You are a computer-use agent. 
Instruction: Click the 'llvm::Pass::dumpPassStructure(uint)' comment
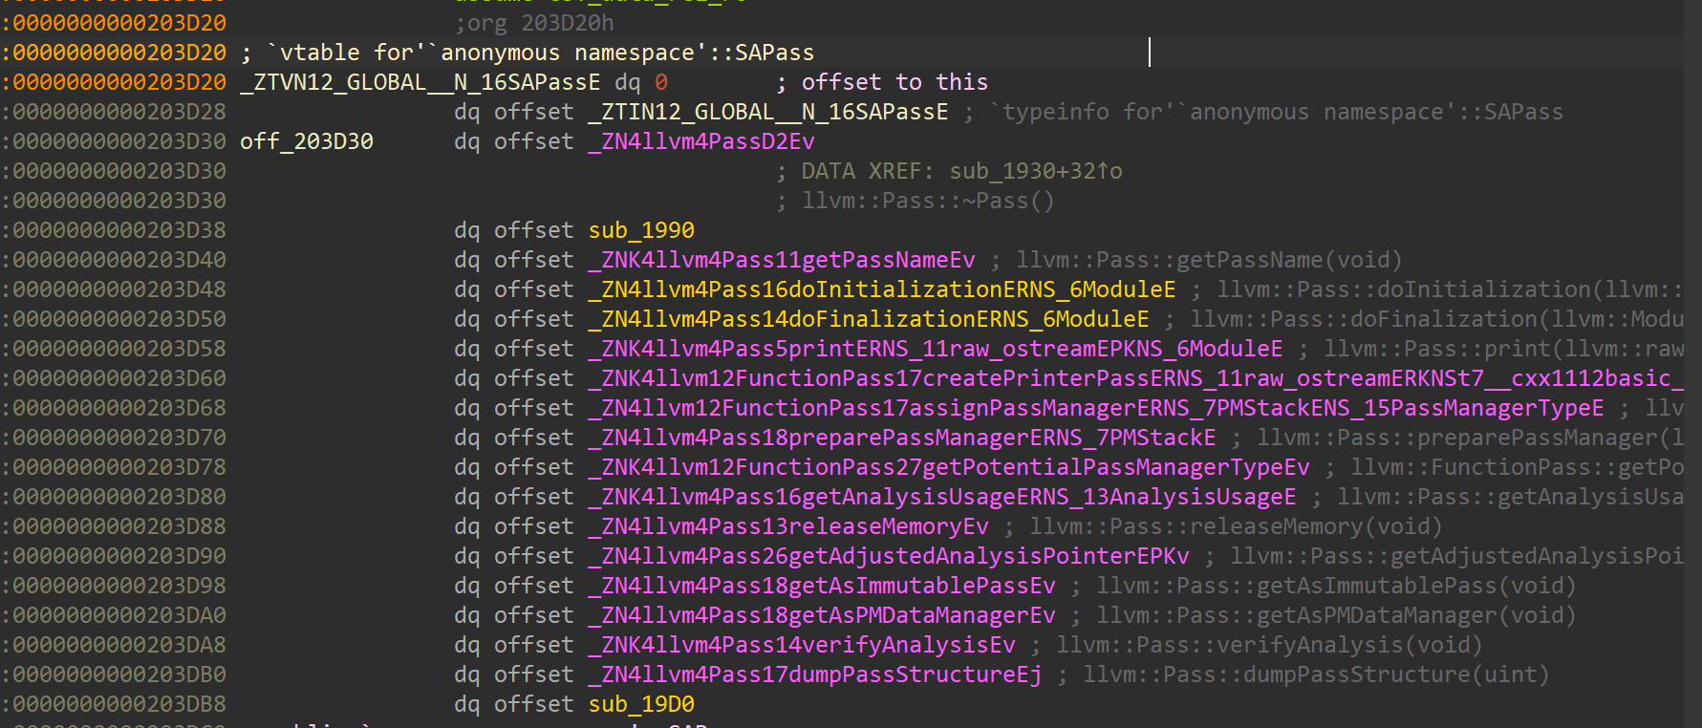click(1316, 674)
